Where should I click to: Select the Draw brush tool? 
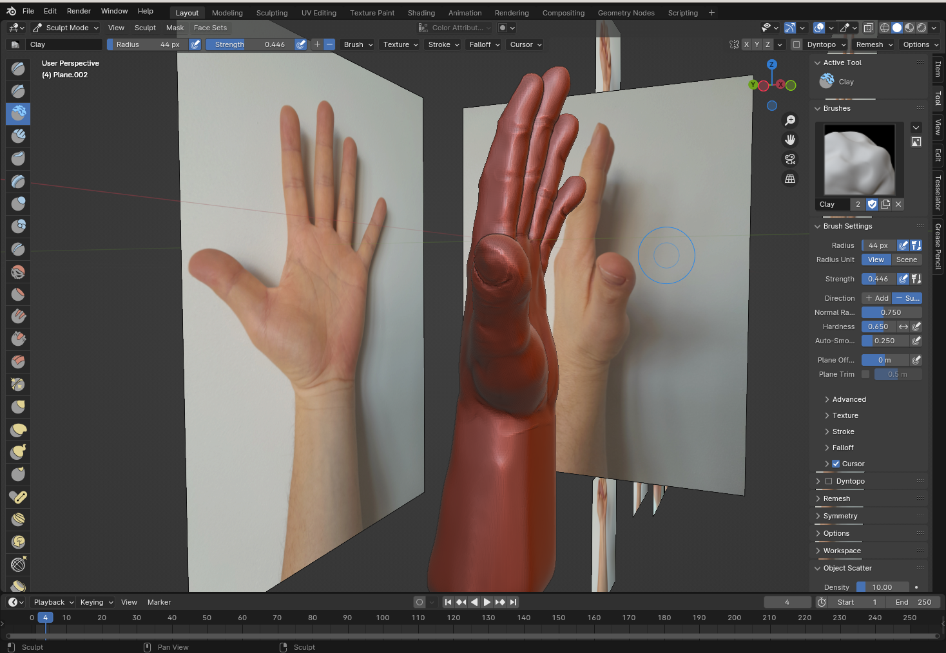click(x=18, y=68)
